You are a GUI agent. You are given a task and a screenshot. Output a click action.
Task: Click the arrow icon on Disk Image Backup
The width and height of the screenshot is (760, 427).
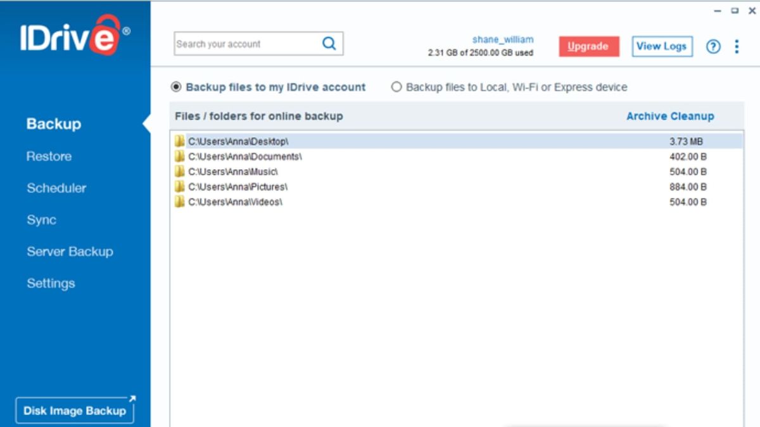point(132,400)
